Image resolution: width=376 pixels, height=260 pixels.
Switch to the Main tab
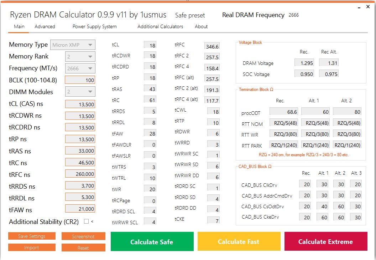click(x=19, y=26)
